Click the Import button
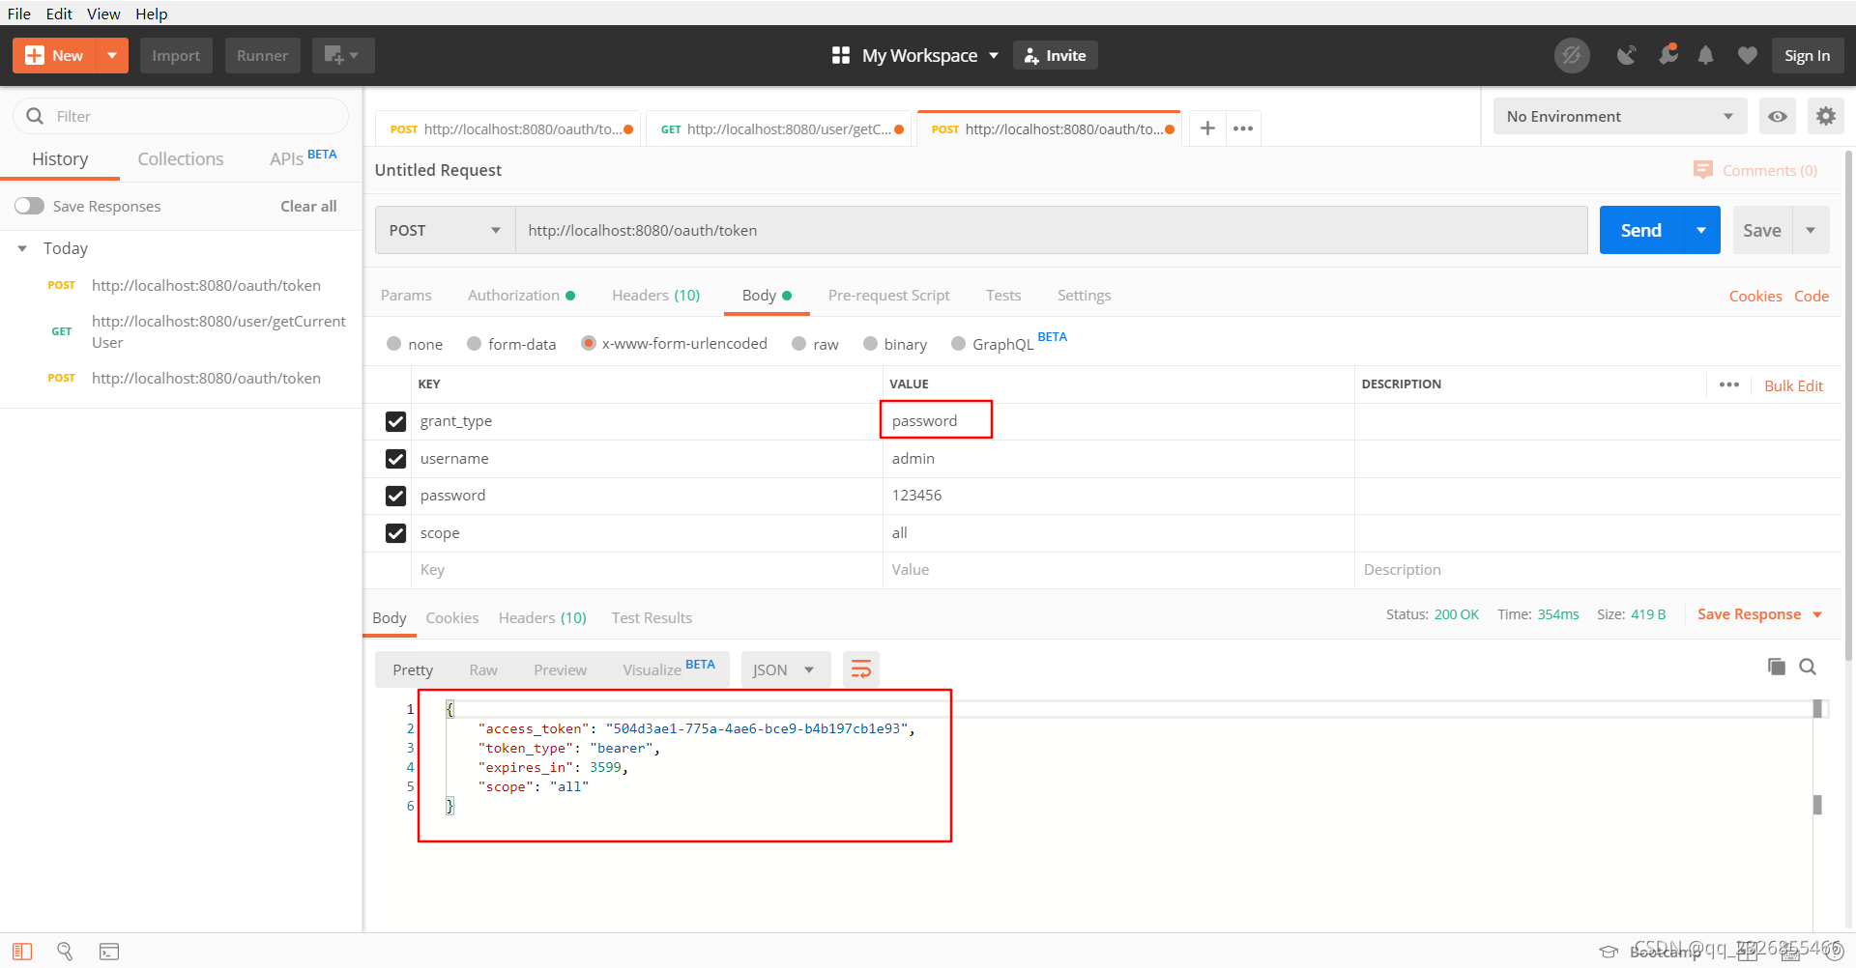Screen dimensions: 1856x968 [x=176, y=55]
